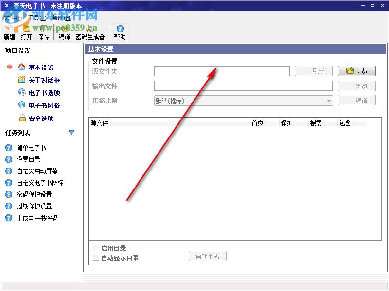
Task: Open the 帮助(H) menu
Action: [x=62, y=18]
